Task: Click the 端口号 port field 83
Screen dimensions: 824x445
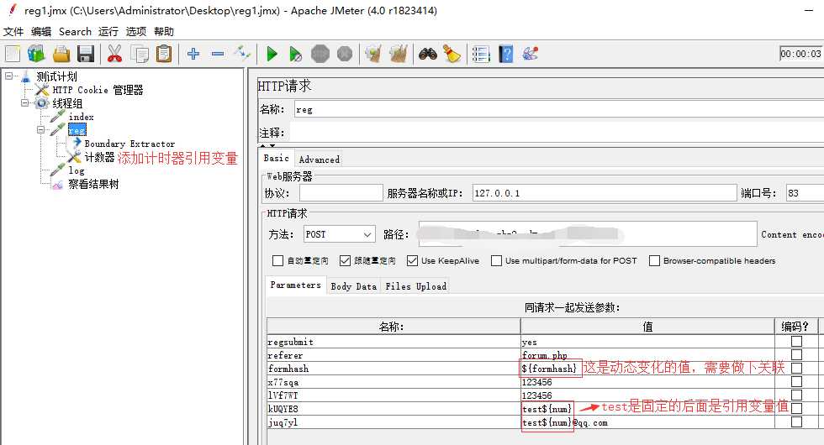Action: [x=806, y=193]
